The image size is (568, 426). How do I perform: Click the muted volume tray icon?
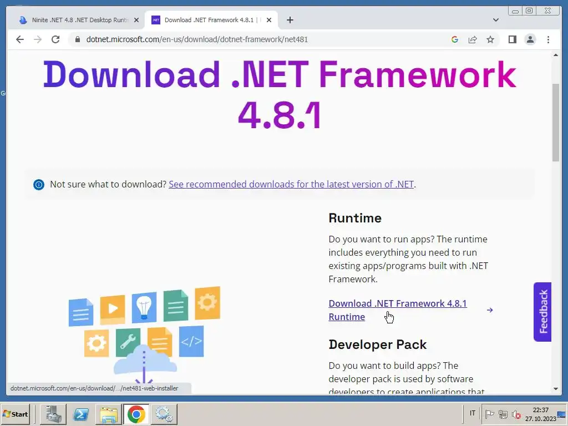pyautogui.click(x=516, y=414)
